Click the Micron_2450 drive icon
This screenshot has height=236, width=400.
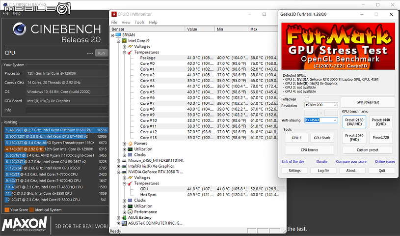pos(124,161)
